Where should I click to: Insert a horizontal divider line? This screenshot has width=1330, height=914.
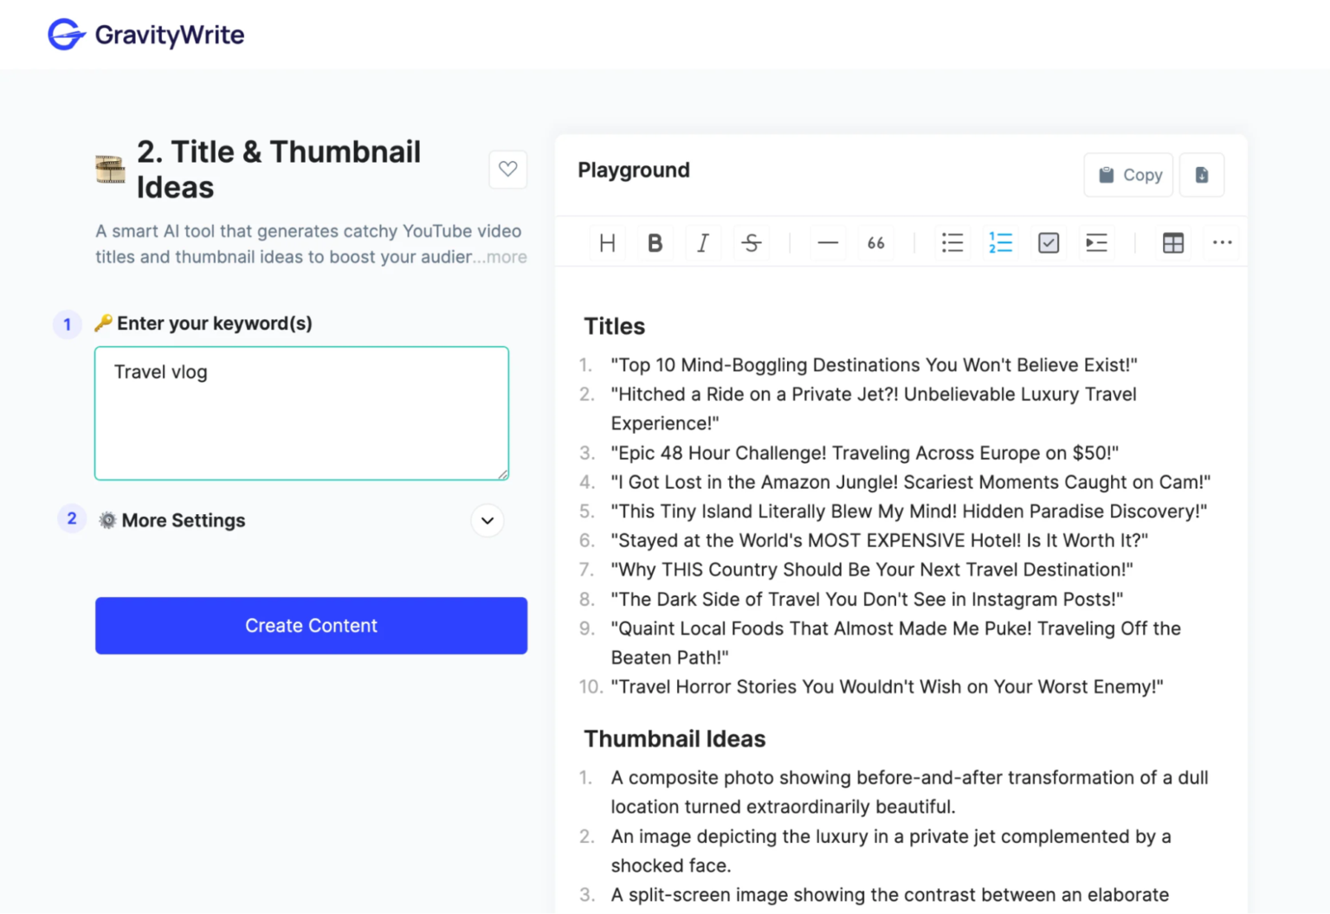828,242
